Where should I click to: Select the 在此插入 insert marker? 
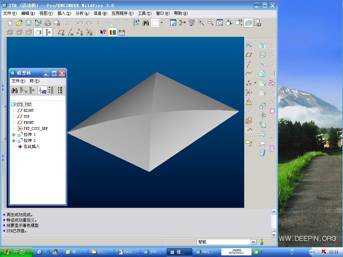[31, 147]
